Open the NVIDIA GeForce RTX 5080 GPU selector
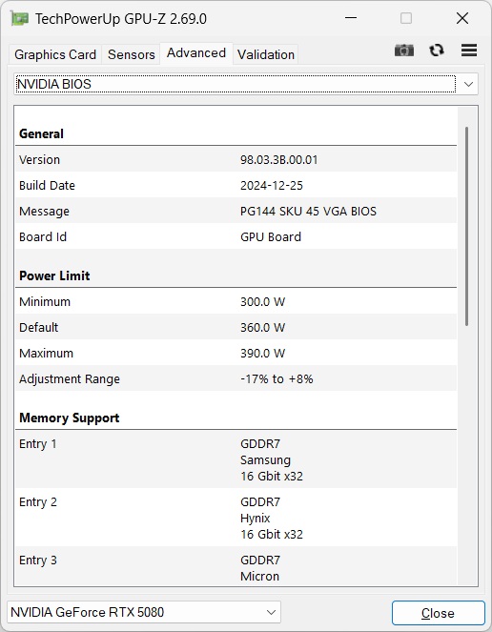Image resolution: width=492 pixels, height=632 pixels. point(144,612)
